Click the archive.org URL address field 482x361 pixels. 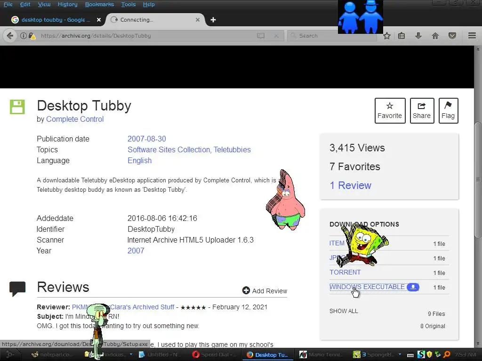[147, 36]
